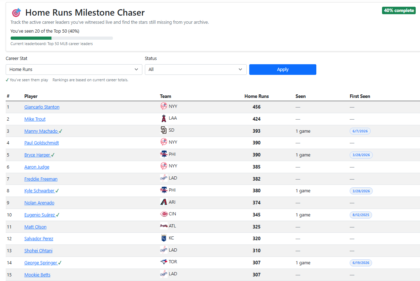Image resolution: width=420 pixels, height=281 pixels.
Task: Click 3/28/2026 date badge in Bryce Harper row
Action: point(361,155)
